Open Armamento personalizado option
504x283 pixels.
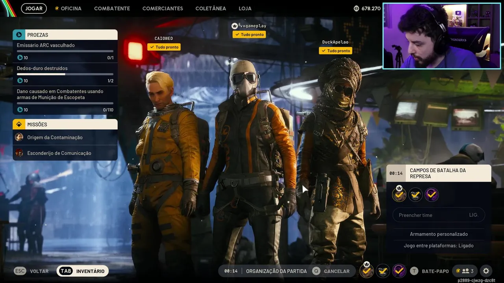point(439,234)
